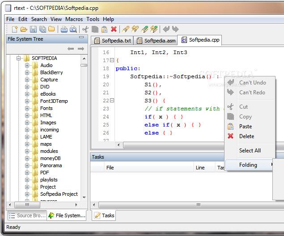Toggle code fold marker on line 17
The height and width of the screenshot is (236, 284).
click(112, 60)
